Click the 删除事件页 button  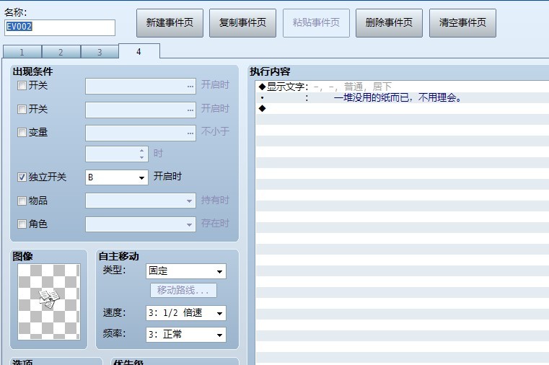pos(389,23)
